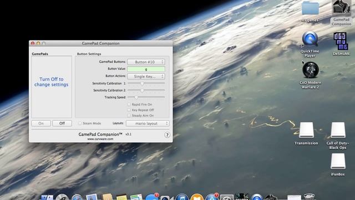Click the 'Turn Off to change settings' message

click(52, 82)
